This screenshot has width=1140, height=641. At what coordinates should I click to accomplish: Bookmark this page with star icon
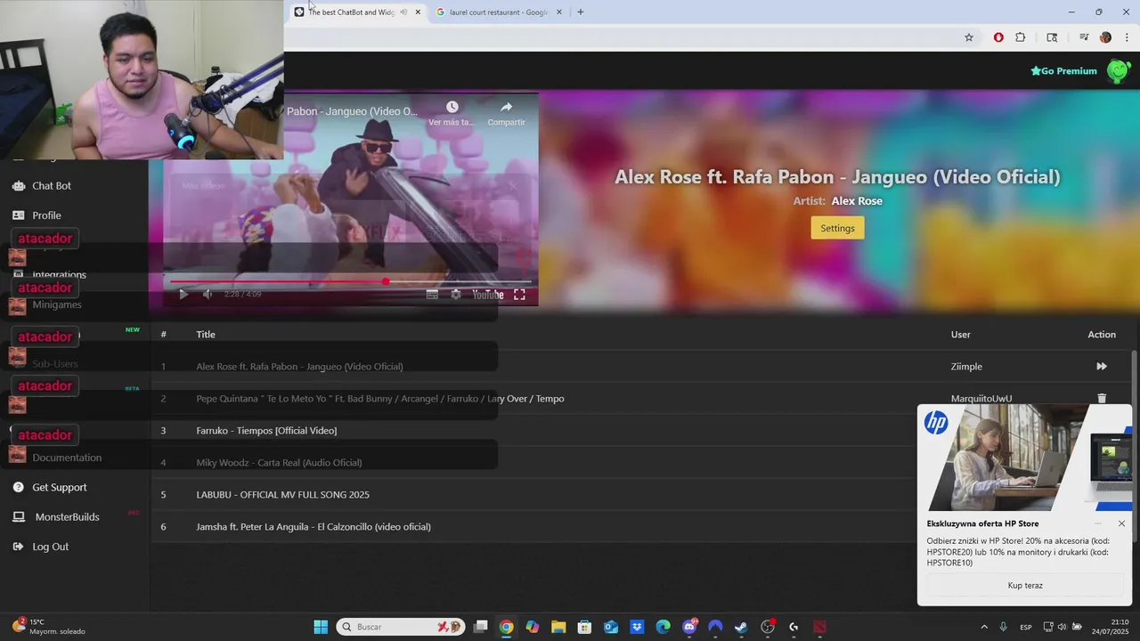tap(969, 37)
